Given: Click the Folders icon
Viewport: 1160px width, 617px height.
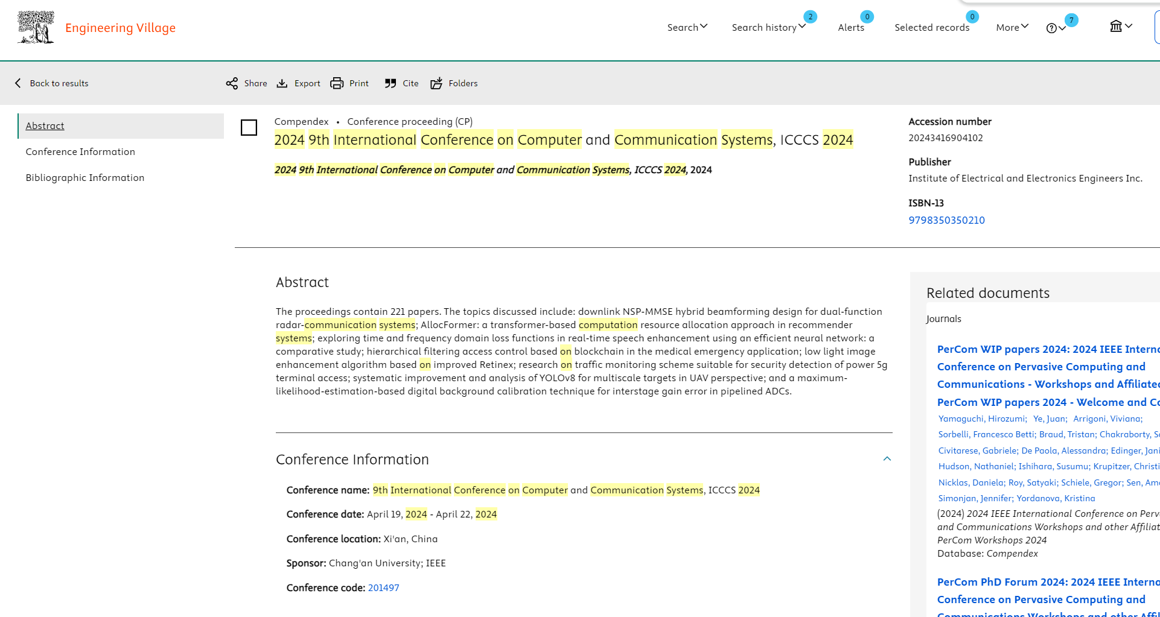Looking at the screenshot, I should pyautogui.click(x=436, y=83).
